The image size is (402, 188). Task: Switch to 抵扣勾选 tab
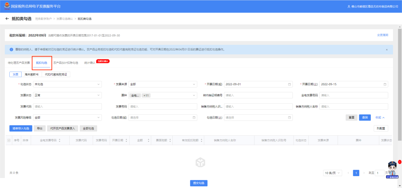pos(42,63)
